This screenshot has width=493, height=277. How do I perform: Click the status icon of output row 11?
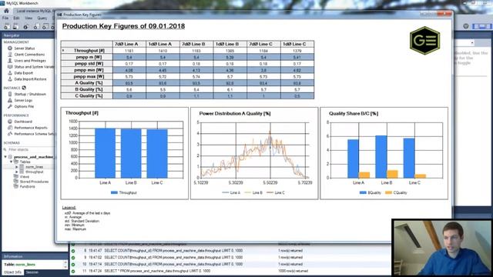point(73,271)
